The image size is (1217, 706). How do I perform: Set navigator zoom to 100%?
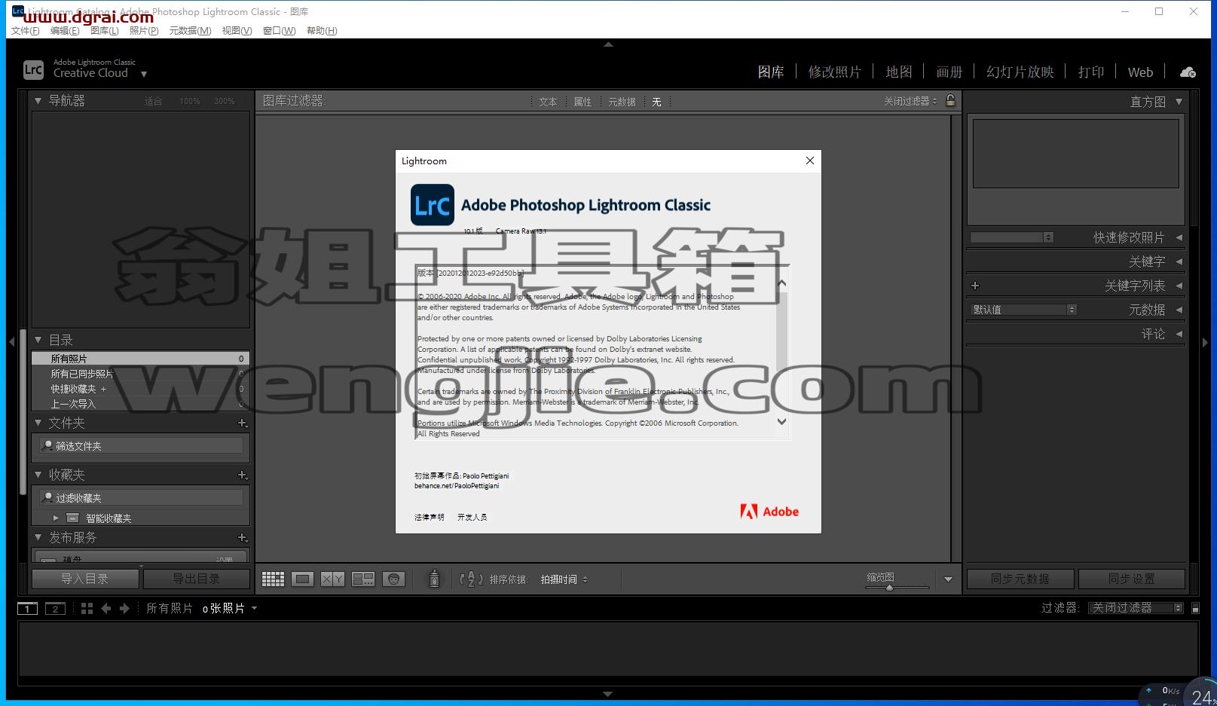(x=190, y=101)
